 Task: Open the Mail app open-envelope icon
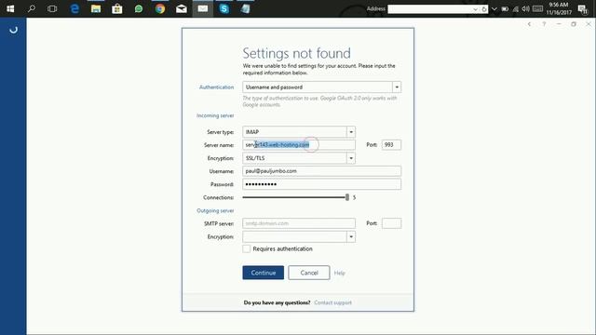(x=182, y=8)
